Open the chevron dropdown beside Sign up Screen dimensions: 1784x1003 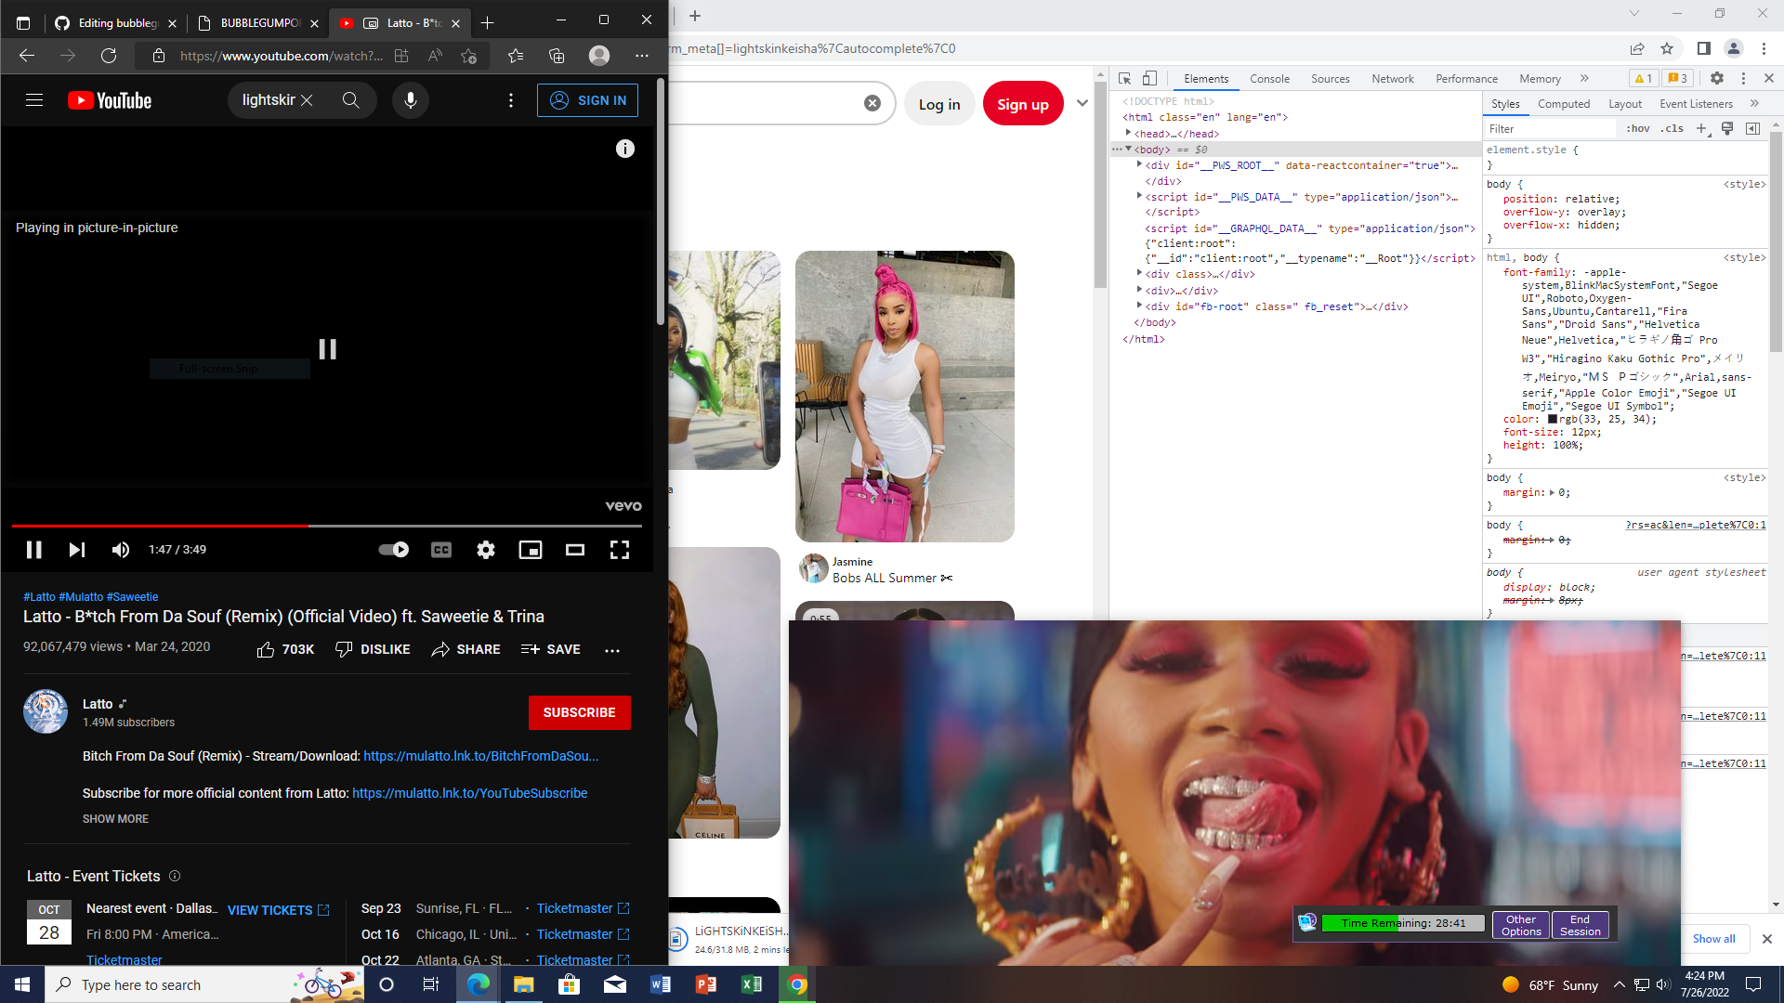pyautogui.click(x=1082, y=103)
